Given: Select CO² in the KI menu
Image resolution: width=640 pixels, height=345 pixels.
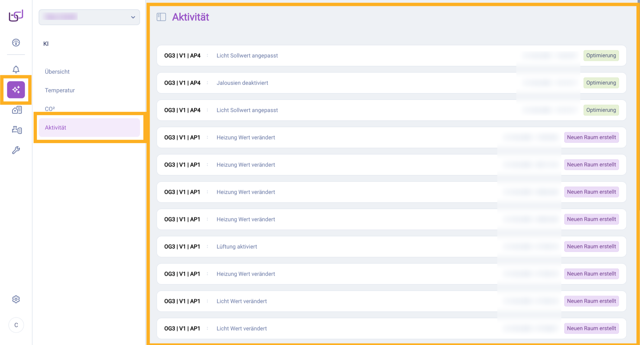Looking at the screenshot, I should click(x=50, y=109).
